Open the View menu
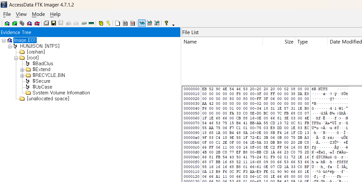 21,14
